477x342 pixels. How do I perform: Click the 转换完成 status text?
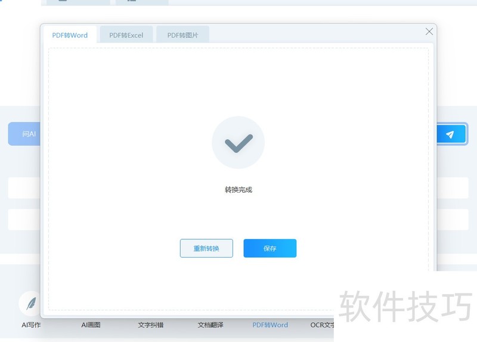(x=238, y=190)
